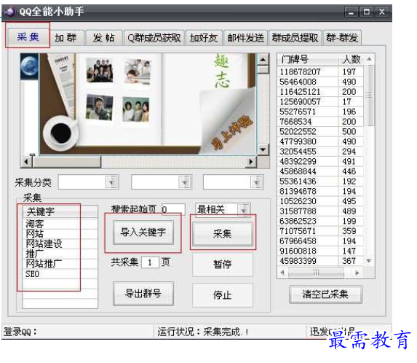Click the QQ全能小助手 title bar app icon
This screenshot has width=417, height=363.
(10, 12)
